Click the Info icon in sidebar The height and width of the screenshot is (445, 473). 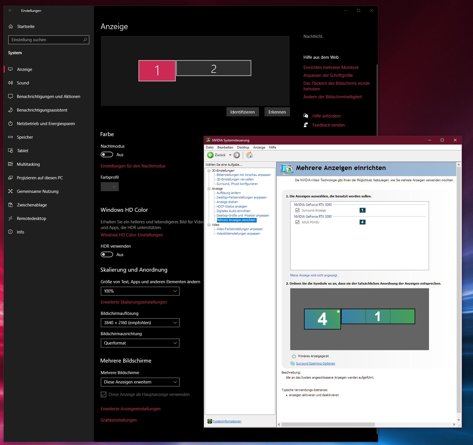(x=10, y=232)
